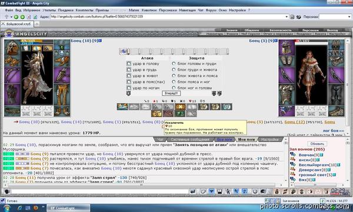
Task: Click the "Вперёд!!!" attack button
Action: pyautogui.click(x=171, y=93)
